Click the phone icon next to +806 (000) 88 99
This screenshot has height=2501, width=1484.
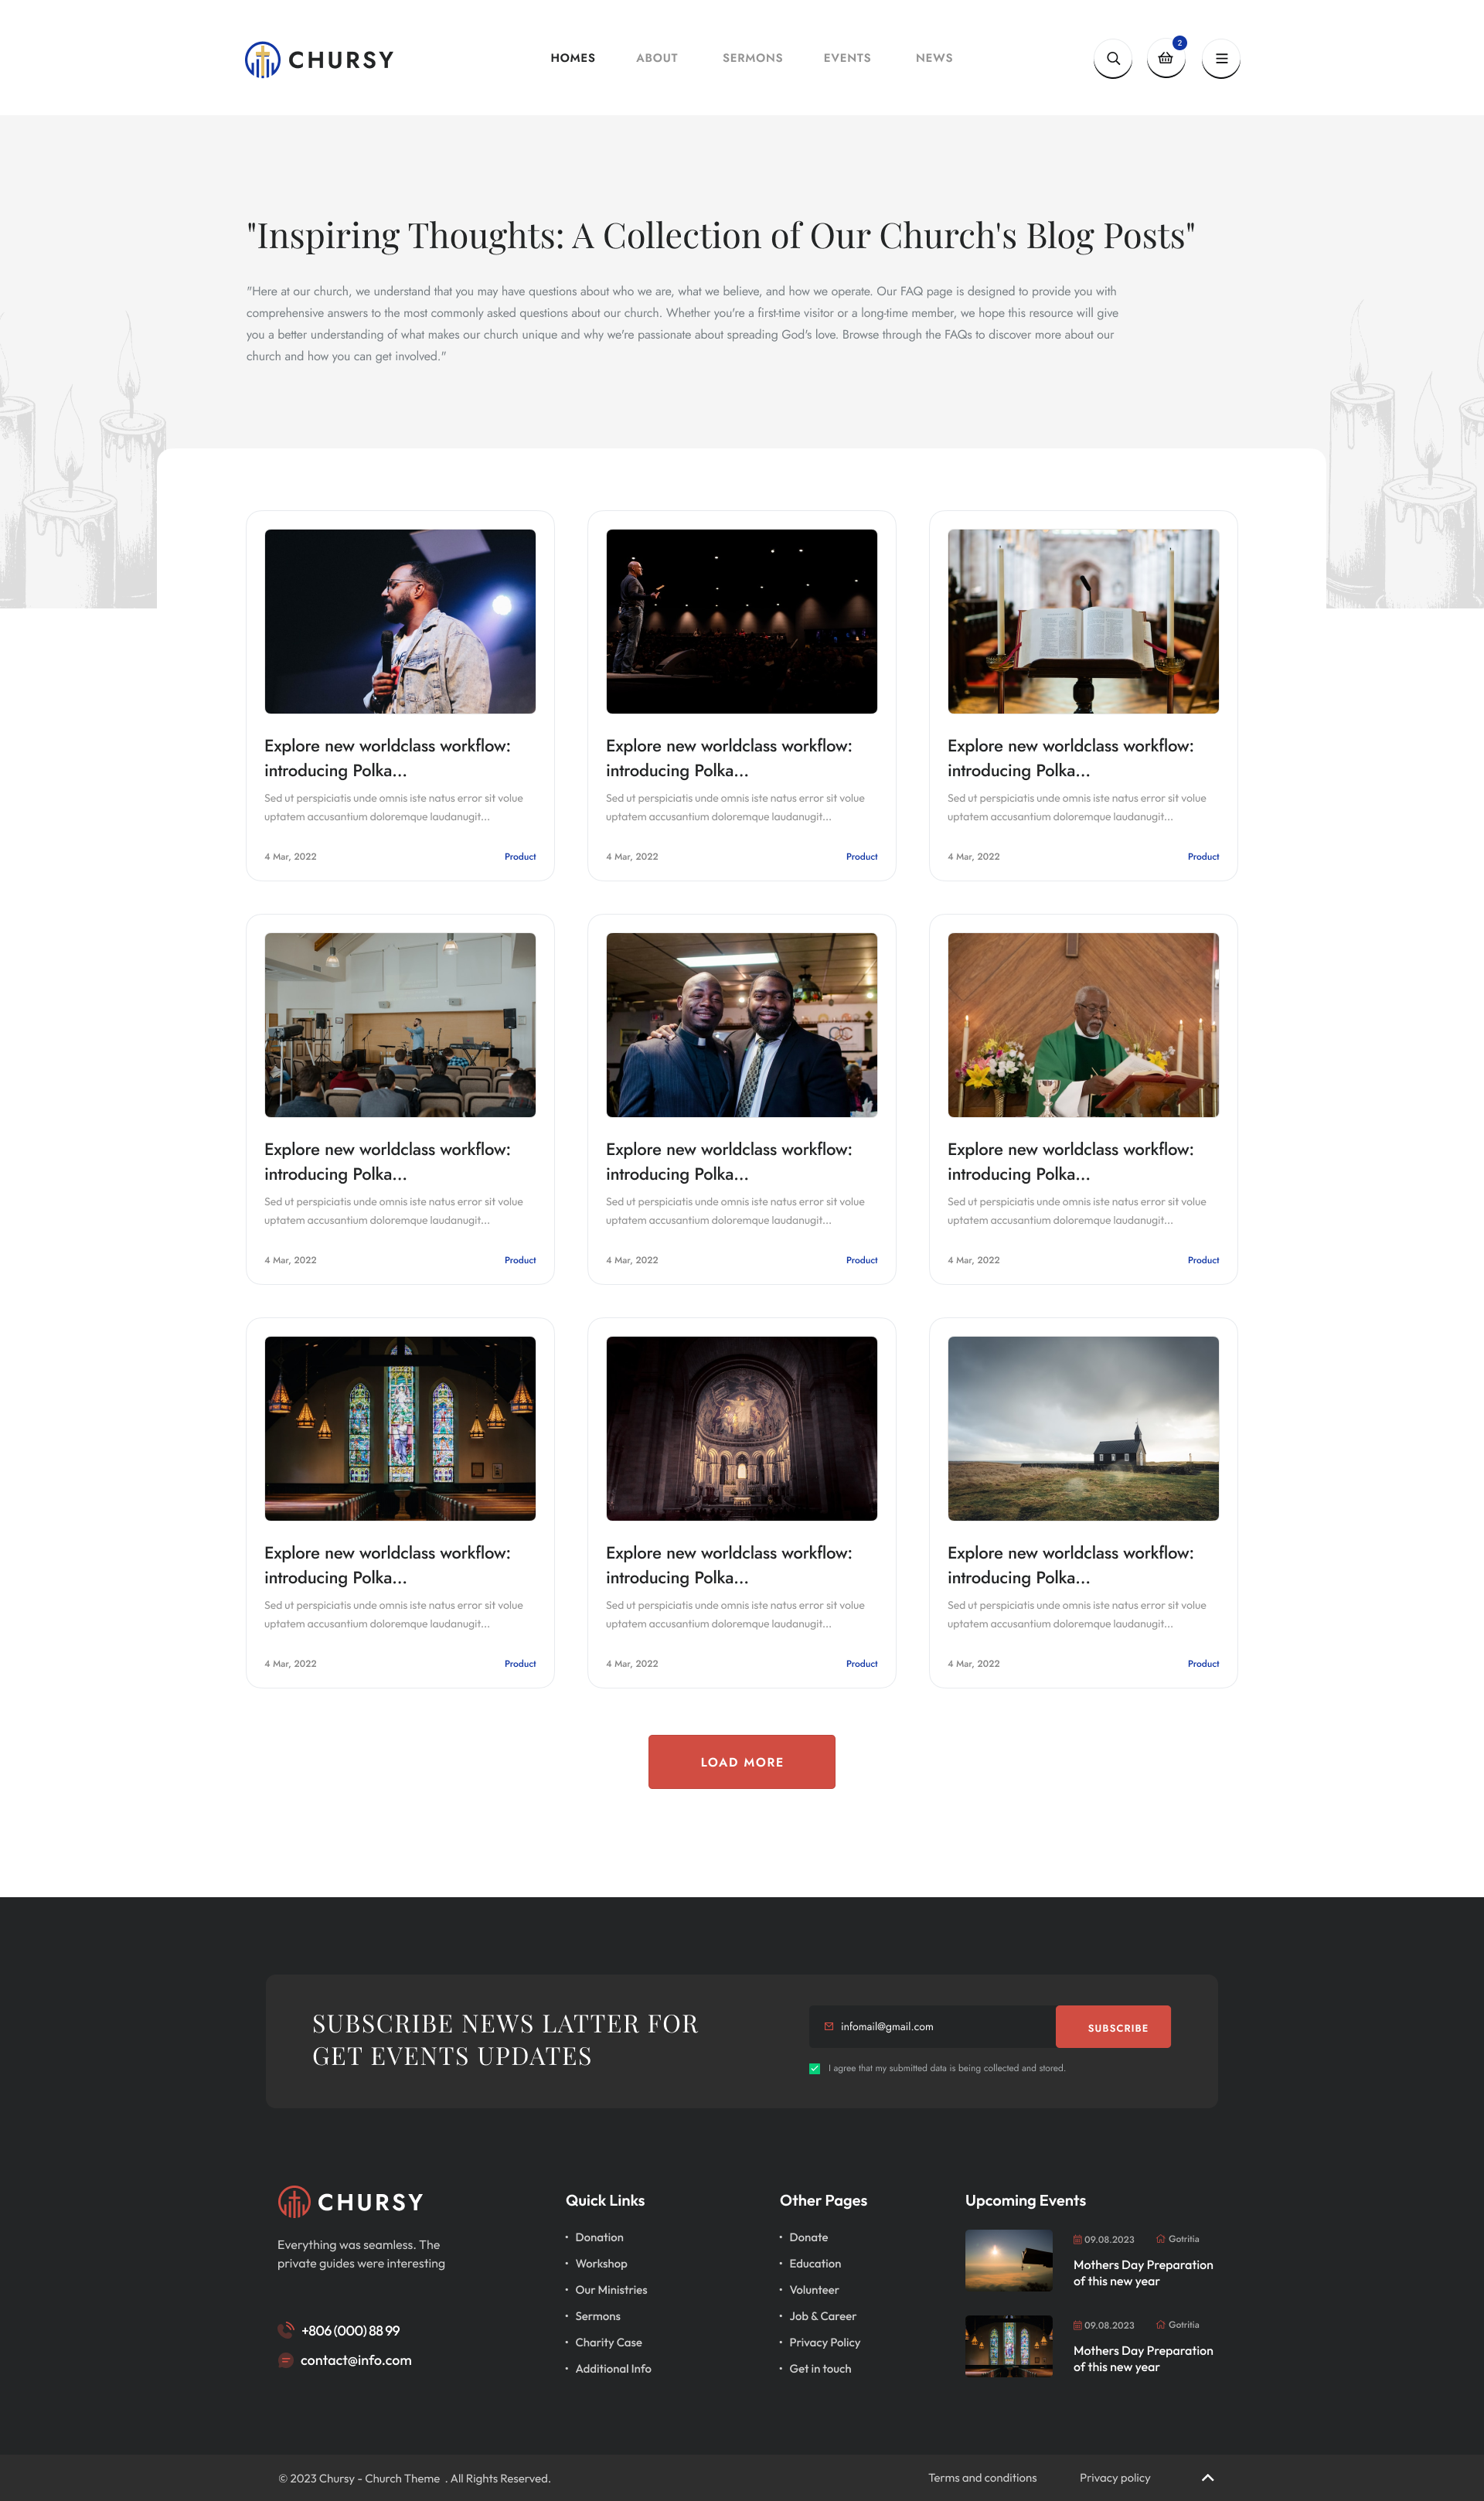tap(285, 2330)
